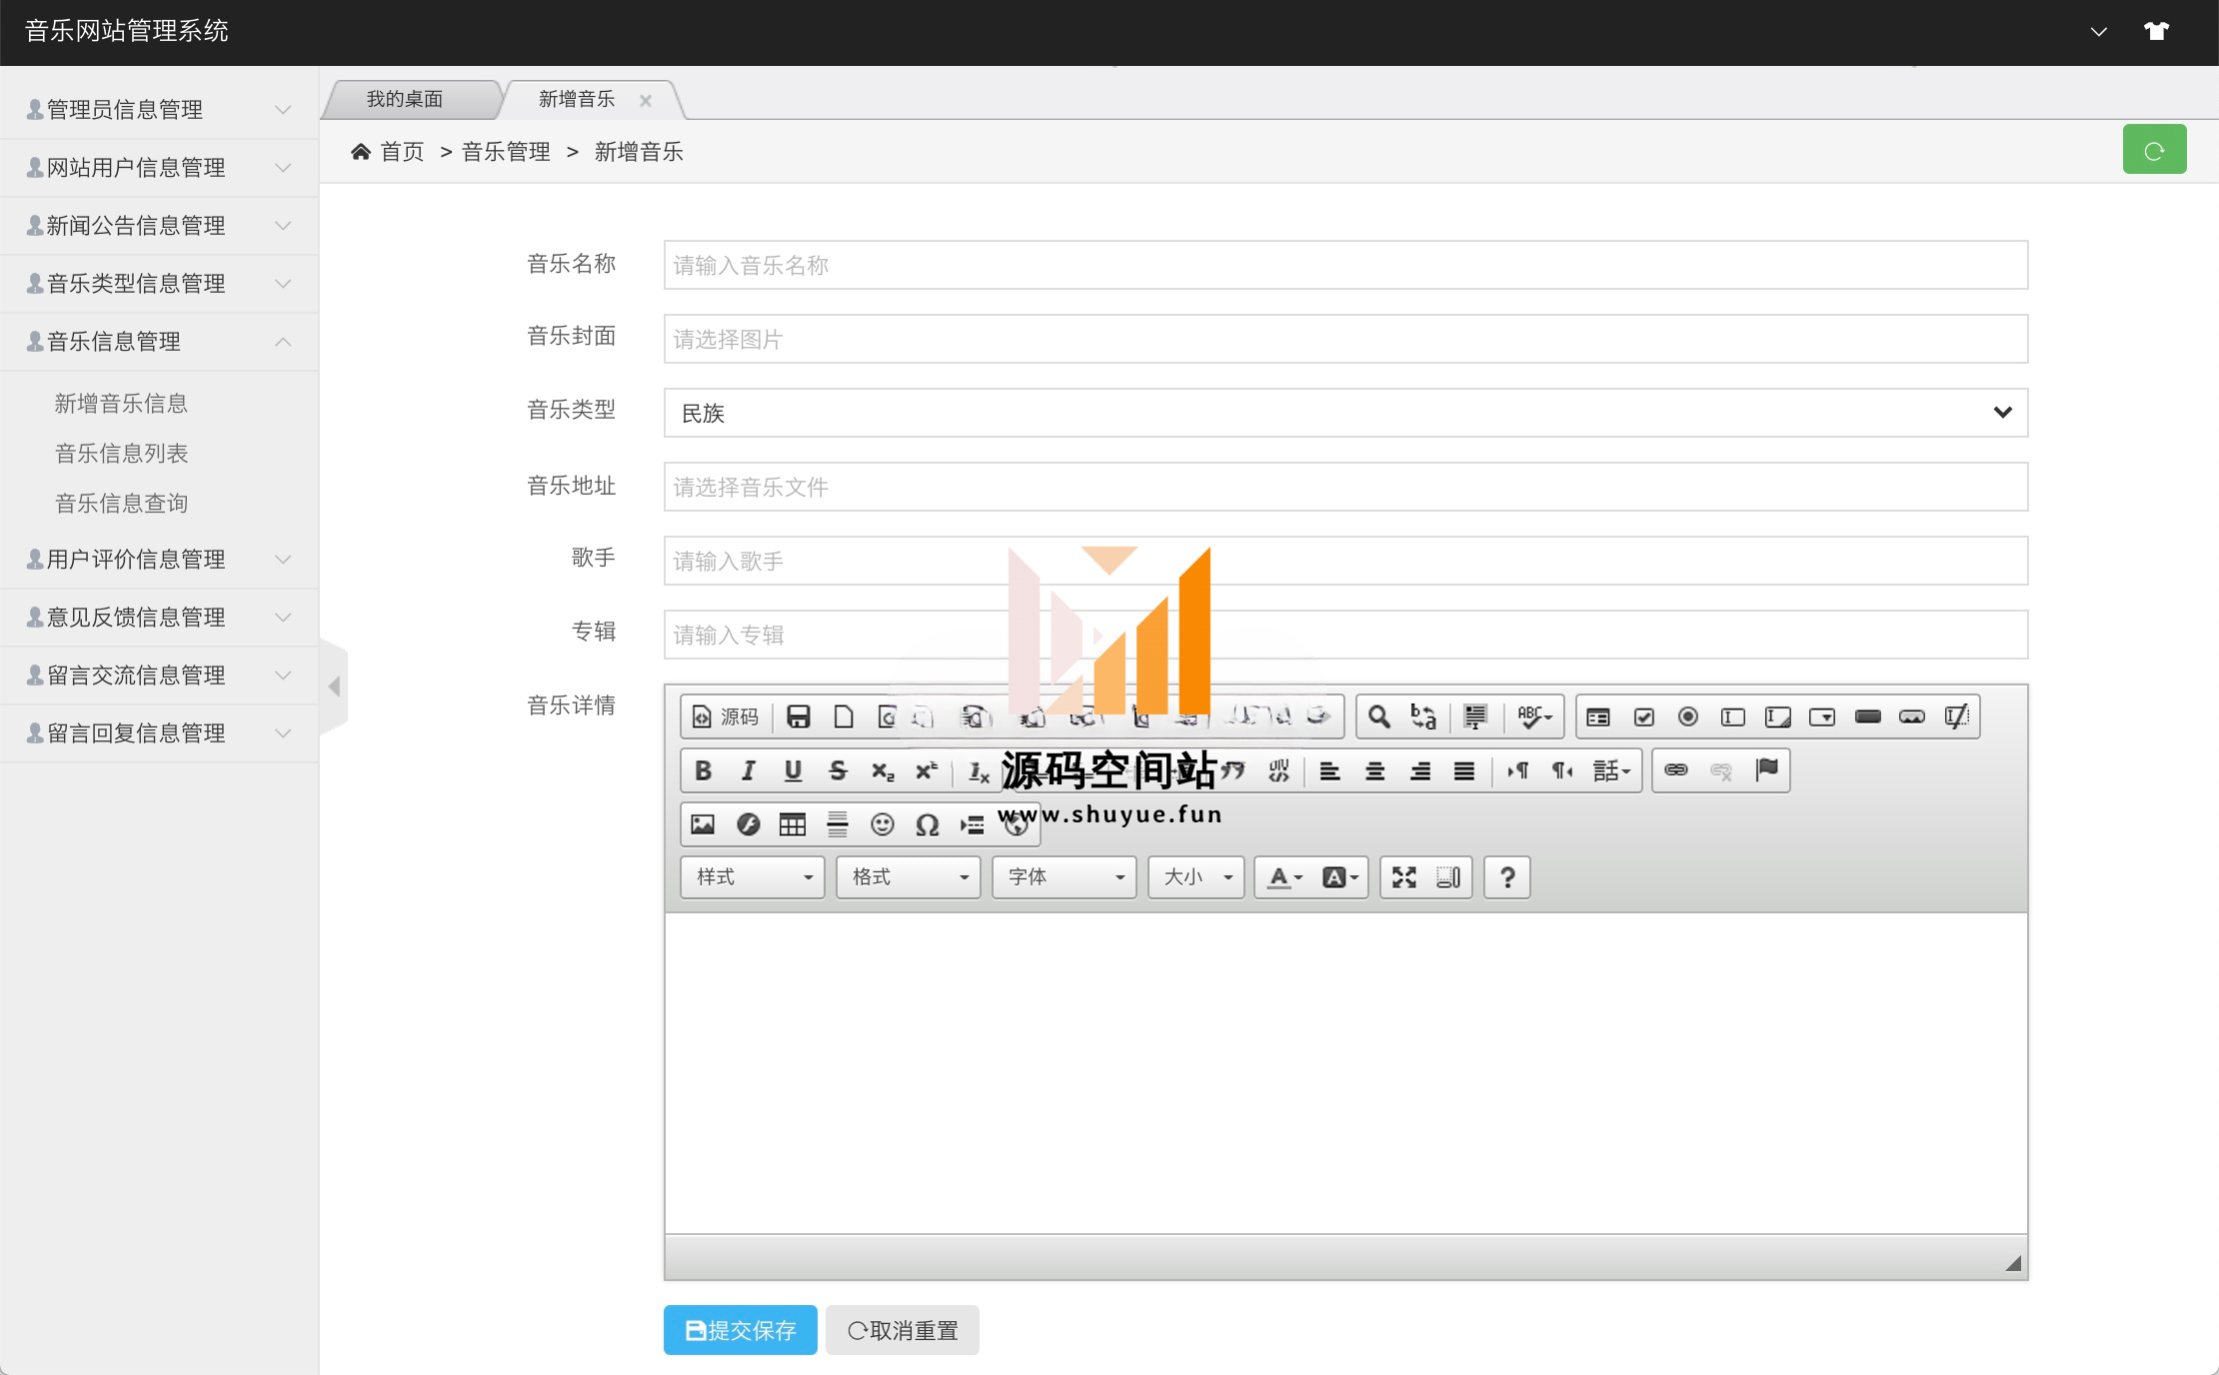The image size is (2219, 1375).
Task: Open the 字体 font dropdown
Action: pyautogui.click(x=1064, y=877)
